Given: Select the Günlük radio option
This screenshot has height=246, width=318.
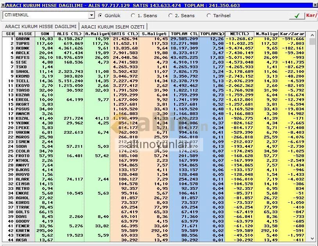Looking at the screenshot, I should [100, 15].
